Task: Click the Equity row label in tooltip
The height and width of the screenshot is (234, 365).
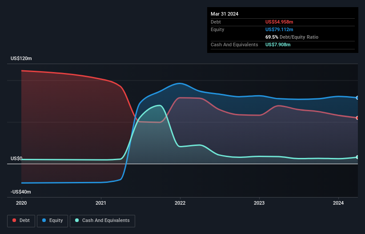Action: click(x=217, y=29)
